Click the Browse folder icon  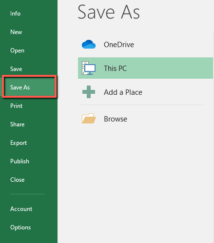89,119
